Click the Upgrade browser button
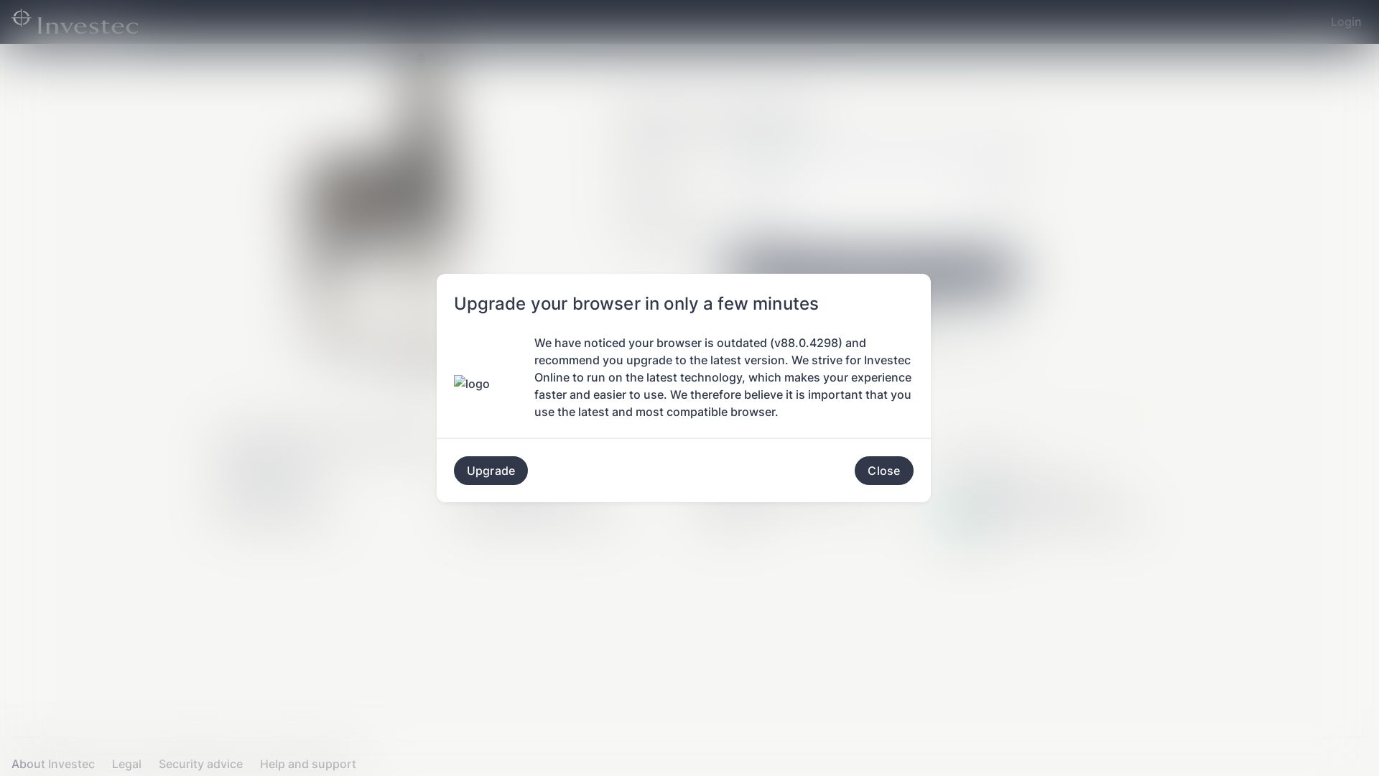Screen dimensions: 1379x776 491,470
